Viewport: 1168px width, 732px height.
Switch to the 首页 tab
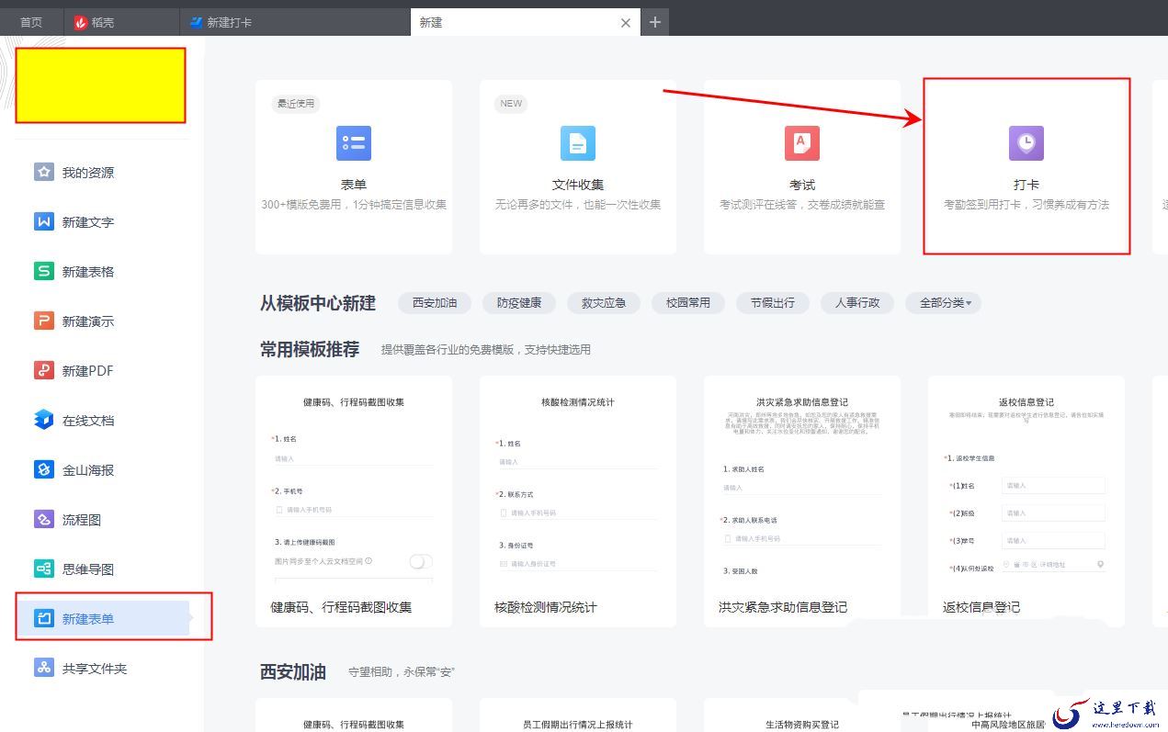click(31, 22)
